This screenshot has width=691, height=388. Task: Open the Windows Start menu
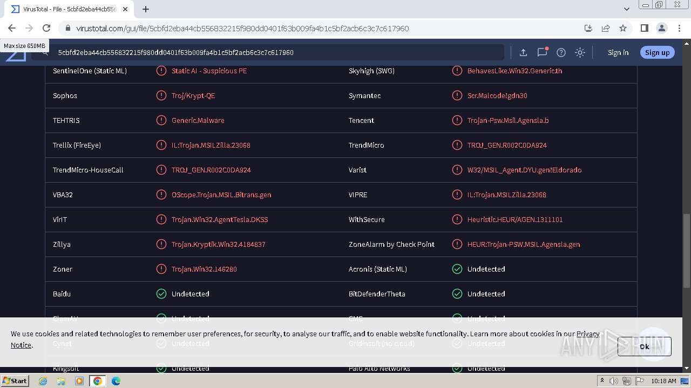[15, 380]
